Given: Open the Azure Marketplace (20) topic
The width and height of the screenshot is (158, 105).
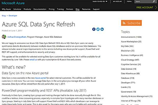Looking at the screenshot, I should pyautogui.click(x=131, y=41).
